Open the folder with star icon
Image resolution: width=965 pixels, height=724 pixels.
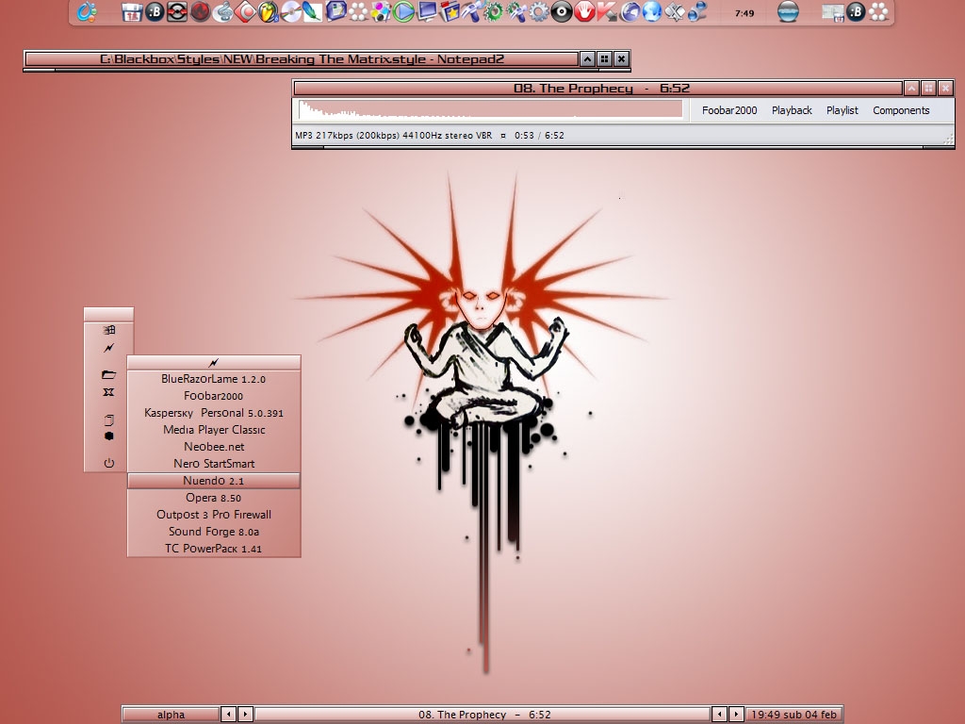(x=449, y=11)
